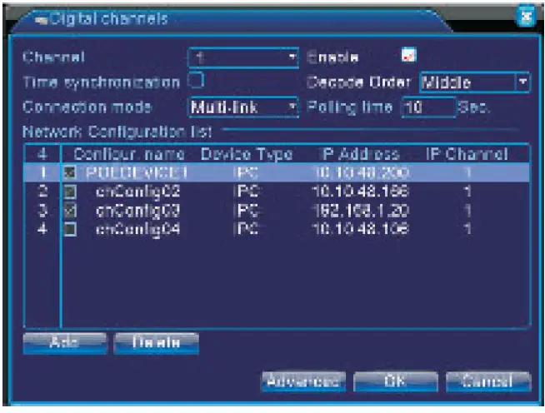
Task: Tick the Time synchronization checkbox
Action: (x=196, y=80)
